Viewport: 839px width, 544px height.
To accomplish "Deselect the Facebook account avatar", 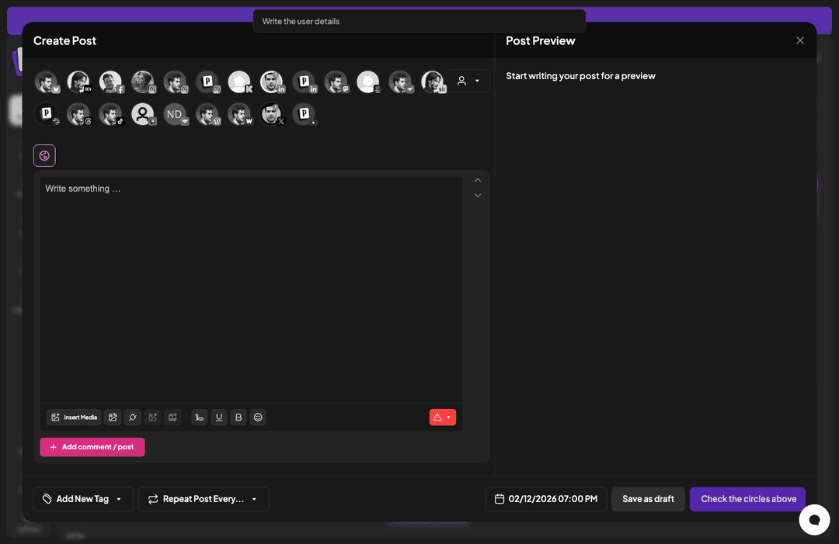I will tap(111, 81).
